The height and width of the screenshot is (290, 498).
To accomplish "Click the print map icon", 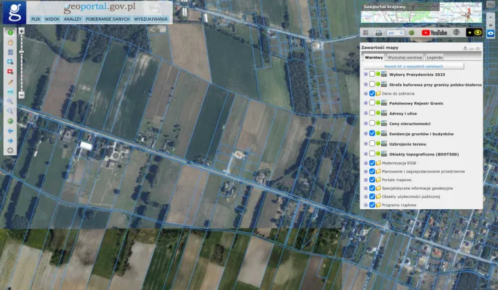I will coord(378,32).
